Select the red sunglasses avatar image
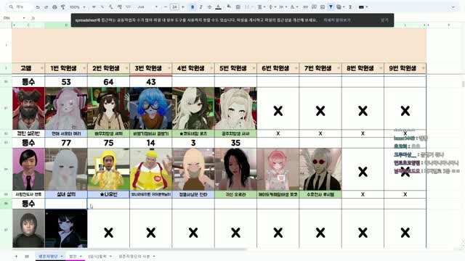The image size is (465, 261). 320,169
